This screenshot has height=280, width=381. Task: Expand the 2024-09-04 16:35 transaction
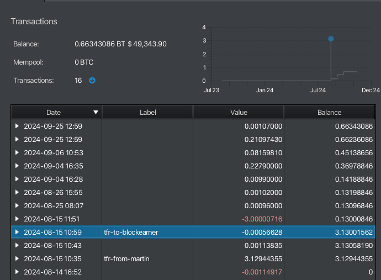(17, 166)
